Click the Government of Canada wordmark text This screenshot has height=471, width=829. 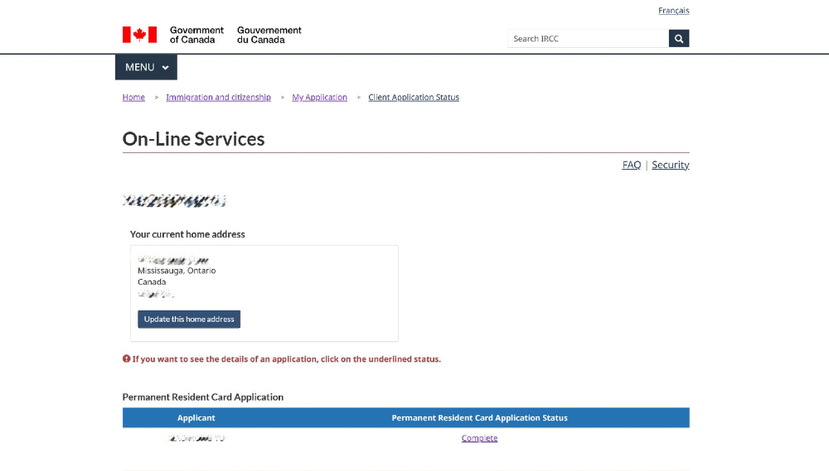pyautogui.click(x=196, y=35)
